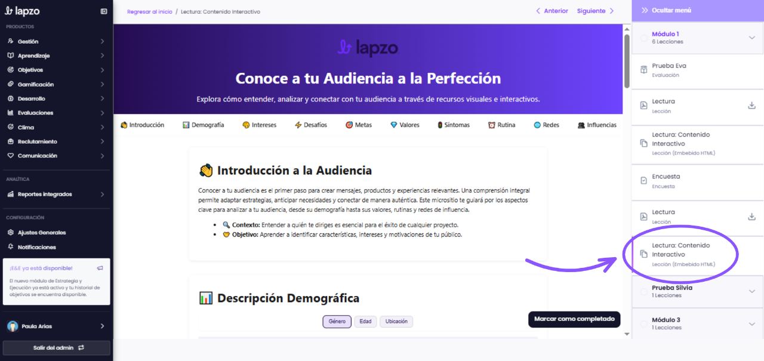Toggle Módulo 3 completion circle
Image resolution: width=764 pixels, height=361 pixels.
coord(644,323)
